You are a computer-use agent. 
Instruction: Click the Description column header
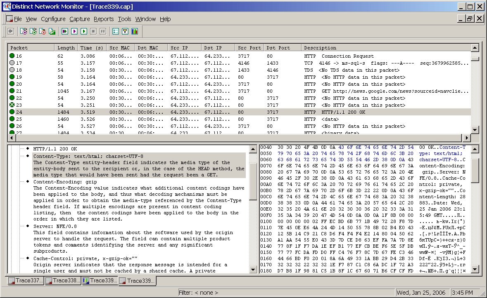point(320,48)
